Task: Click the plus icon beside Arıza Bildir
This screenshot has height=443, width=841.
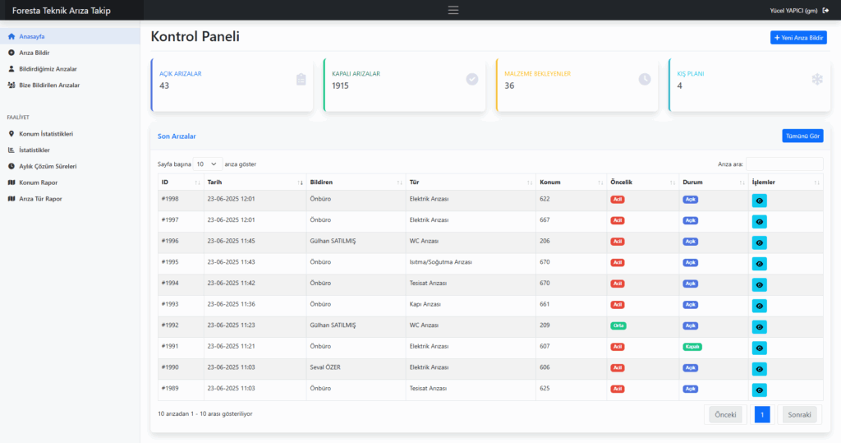Action: point(11,53)
